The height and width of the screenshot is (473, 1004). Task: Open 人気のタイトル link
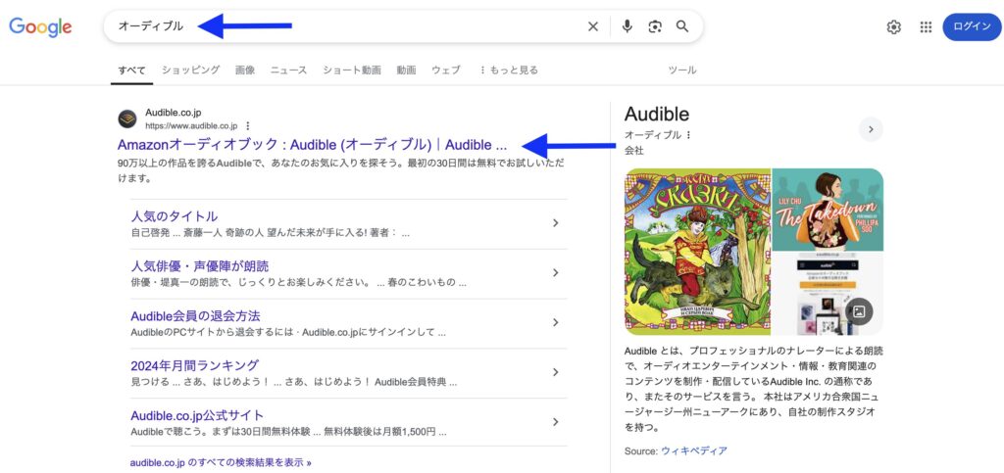[x=175, y=216]
